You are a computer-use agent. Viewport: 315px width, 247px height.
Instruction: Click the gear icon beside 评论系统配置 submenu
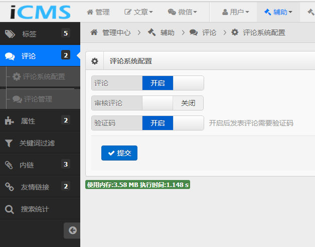coord(17,76)
